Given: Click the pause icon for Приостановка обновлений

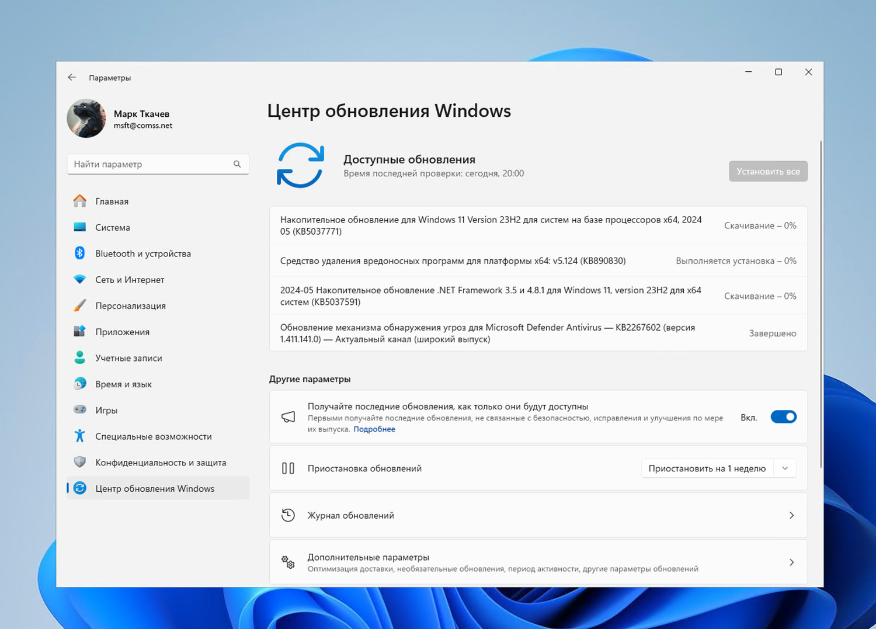Looking at the screenshot, I should (x=288, y=468).
